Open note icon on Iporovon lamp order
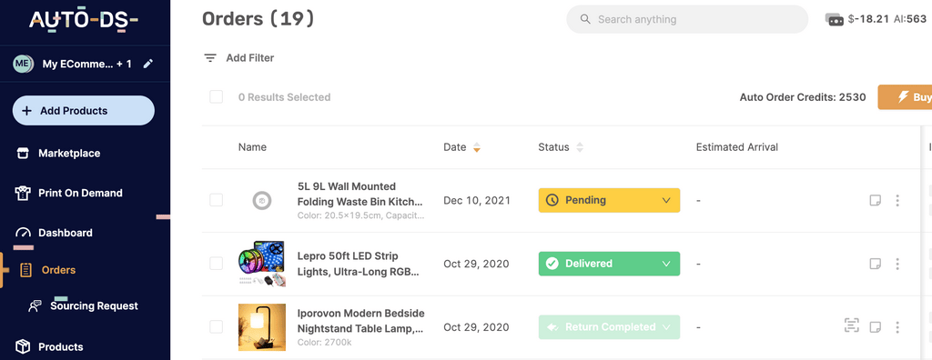932x360 pixels. coord(875,326)
